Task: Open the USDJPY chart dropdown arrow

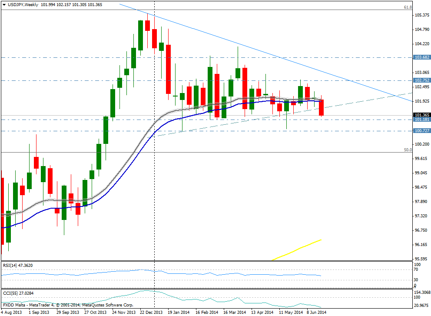Action: [x=4, y=4]
